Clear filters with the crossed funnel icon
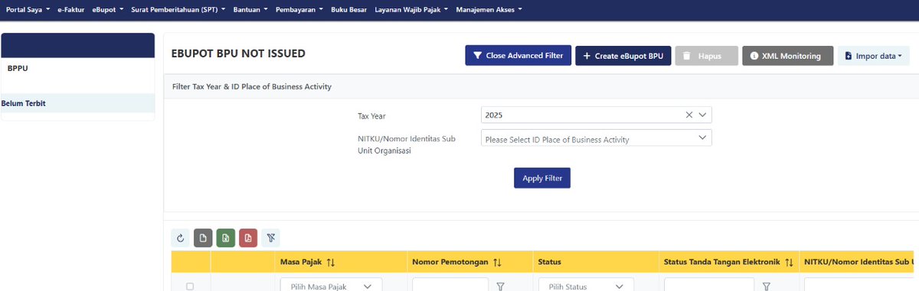 pos(270,238)
